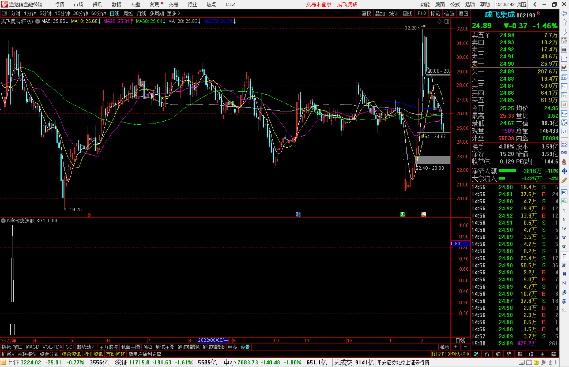Open the F10 info icon in sidebar

pyautogui.click(x=564, y=86)
